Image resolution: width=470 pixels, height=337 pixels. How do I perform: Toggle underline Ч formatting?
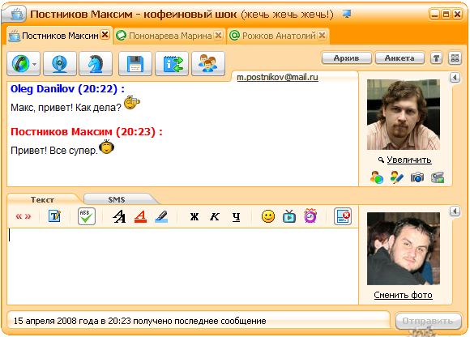coord(236,216)
